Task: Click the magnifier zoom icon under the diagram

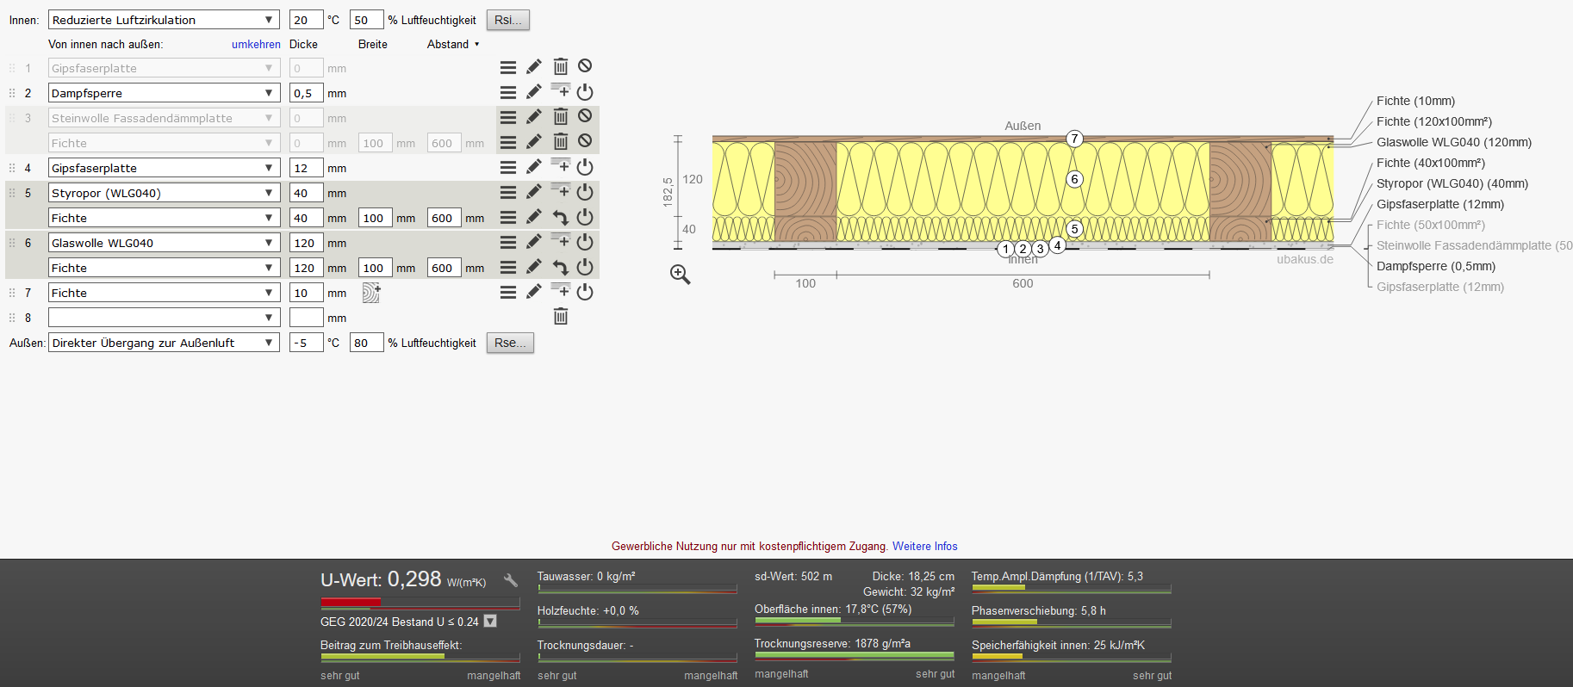Action: click(681, 275)
